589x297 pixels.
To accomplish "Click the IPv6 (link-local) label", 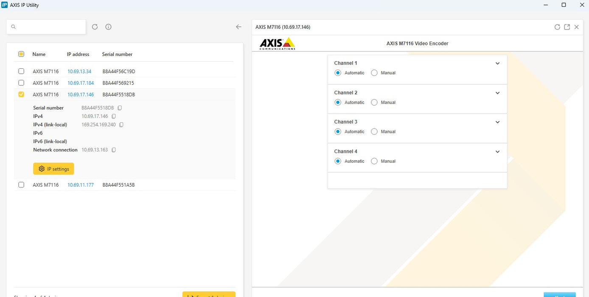I will coord(50,141).
